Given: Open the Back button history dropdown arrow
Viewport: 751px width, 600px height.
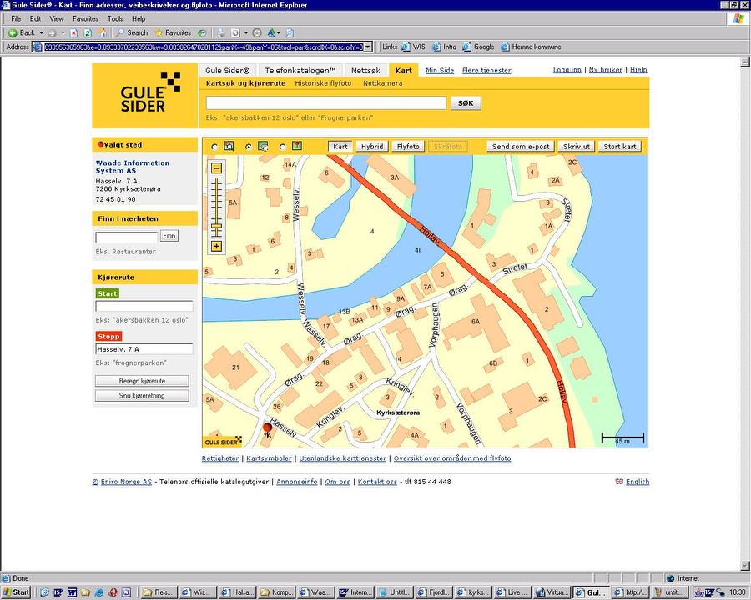Looking at the screenshot, I should (40, 32).
